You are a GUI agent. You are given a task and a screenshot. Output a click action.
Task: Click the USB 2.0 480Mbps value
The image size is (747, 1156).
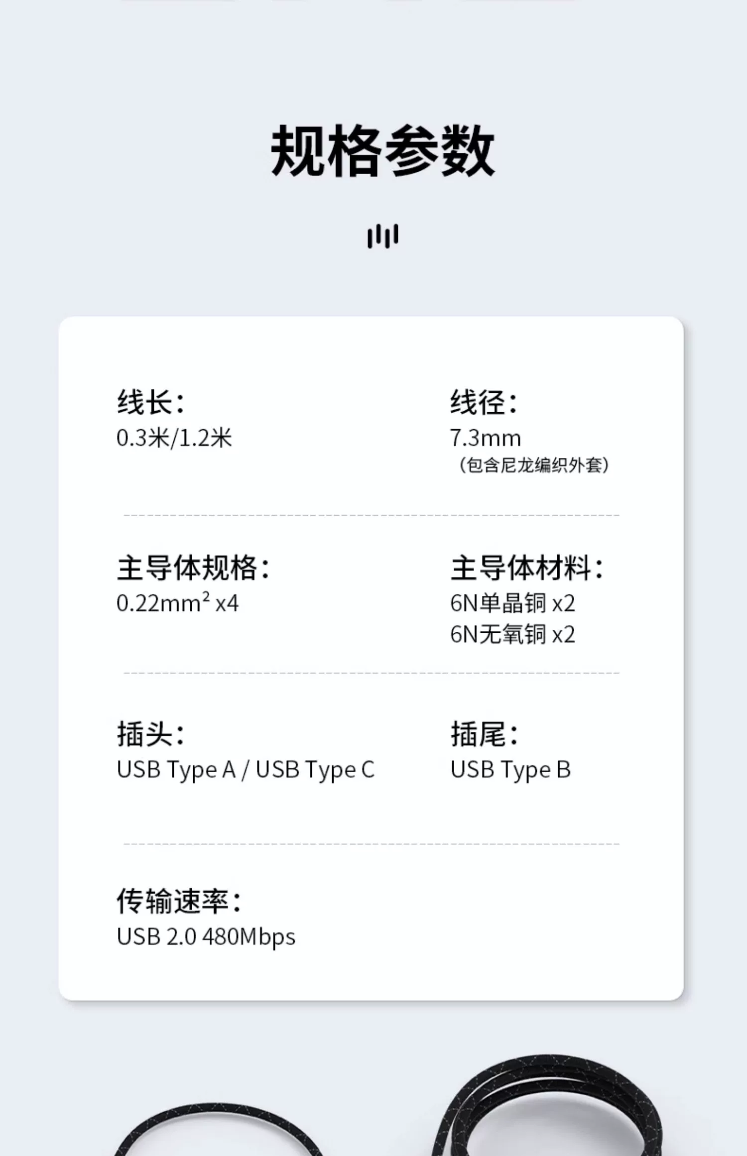click(x=206, y=936)
